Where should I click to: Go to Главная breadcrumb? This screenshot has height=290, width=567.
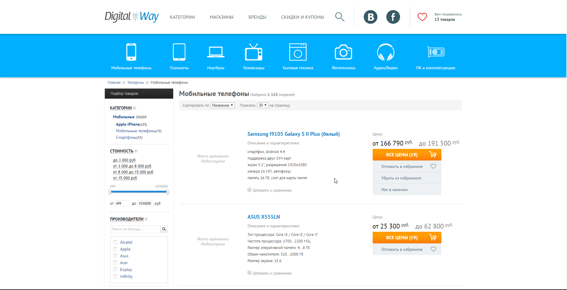click(114, 83)
